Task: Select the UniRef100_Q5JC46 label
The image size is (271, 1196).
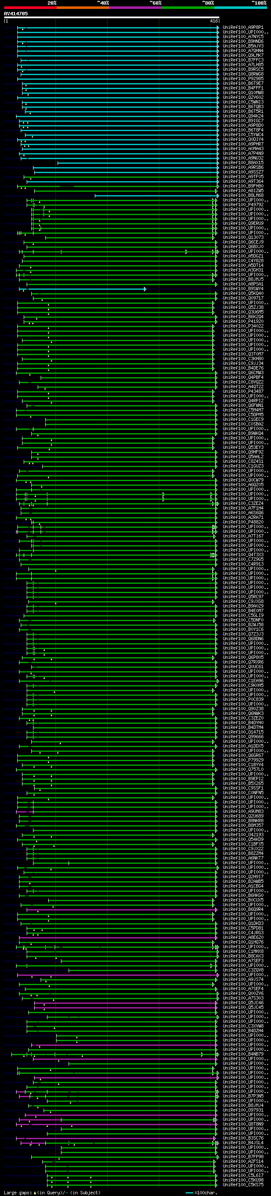Action: click(243, 1003)
